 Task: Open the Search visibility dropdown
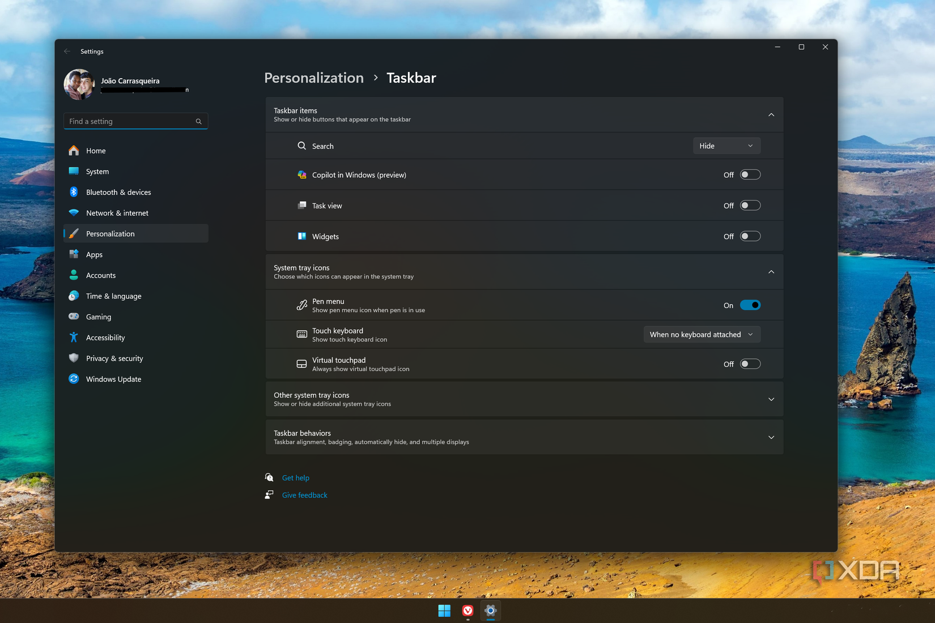click(726, 146)
